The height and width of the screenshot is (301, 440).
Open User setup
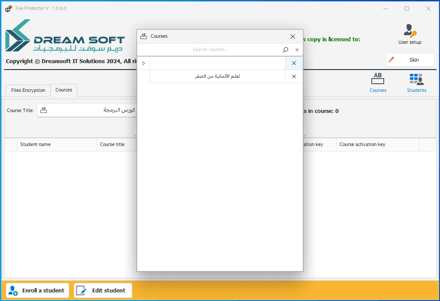[410, 34]
